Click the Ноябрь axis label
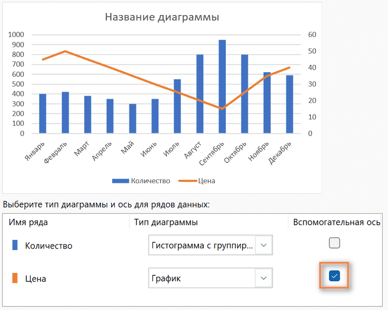Screen dimensions: 388x310 click(258, 152)
